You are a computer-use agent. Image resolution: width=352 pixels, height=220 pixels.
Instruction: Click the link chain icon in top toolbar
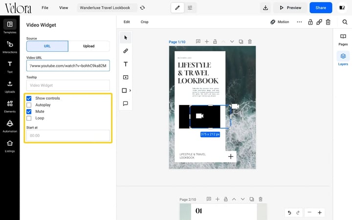point(319,22)
